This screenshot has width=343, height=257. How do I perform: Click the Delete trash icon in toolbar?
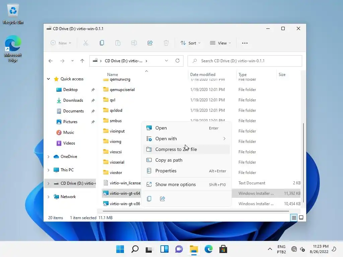tap(166, 43)
